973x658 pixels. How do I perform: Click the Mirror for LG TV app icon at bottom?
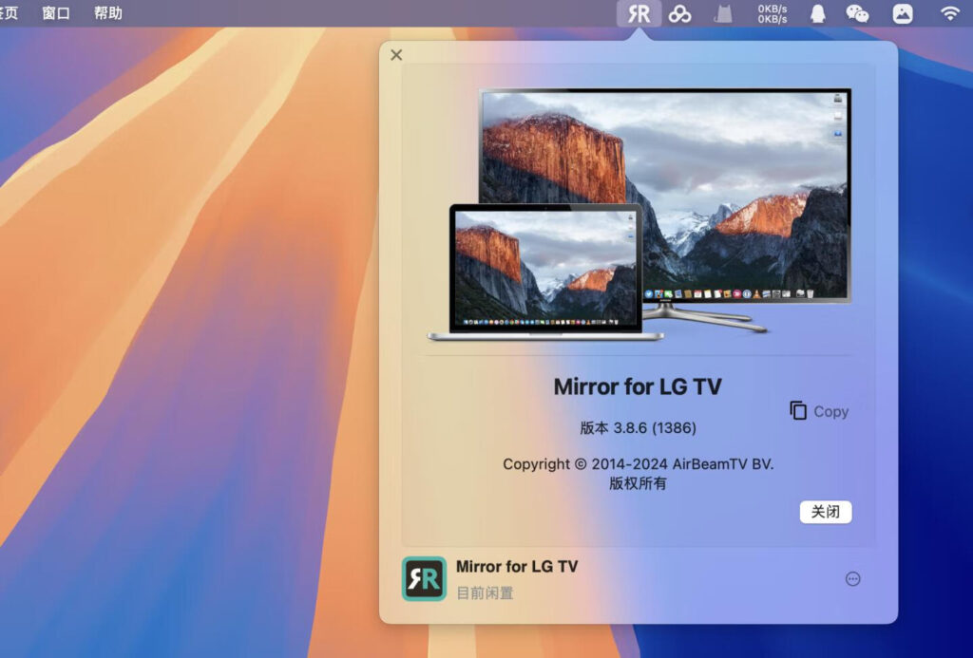click(424, 577)
